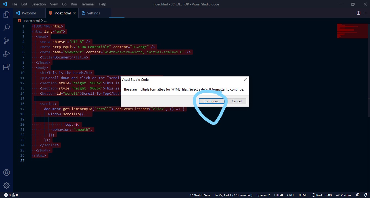
Task: Open the Terminal menu
Action: coord(88,4)
